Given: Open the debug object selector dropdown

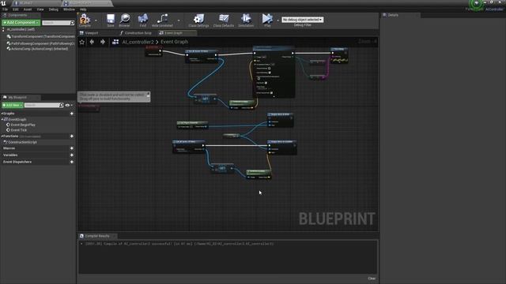Looking at the screenshot, I should [302, 20].
